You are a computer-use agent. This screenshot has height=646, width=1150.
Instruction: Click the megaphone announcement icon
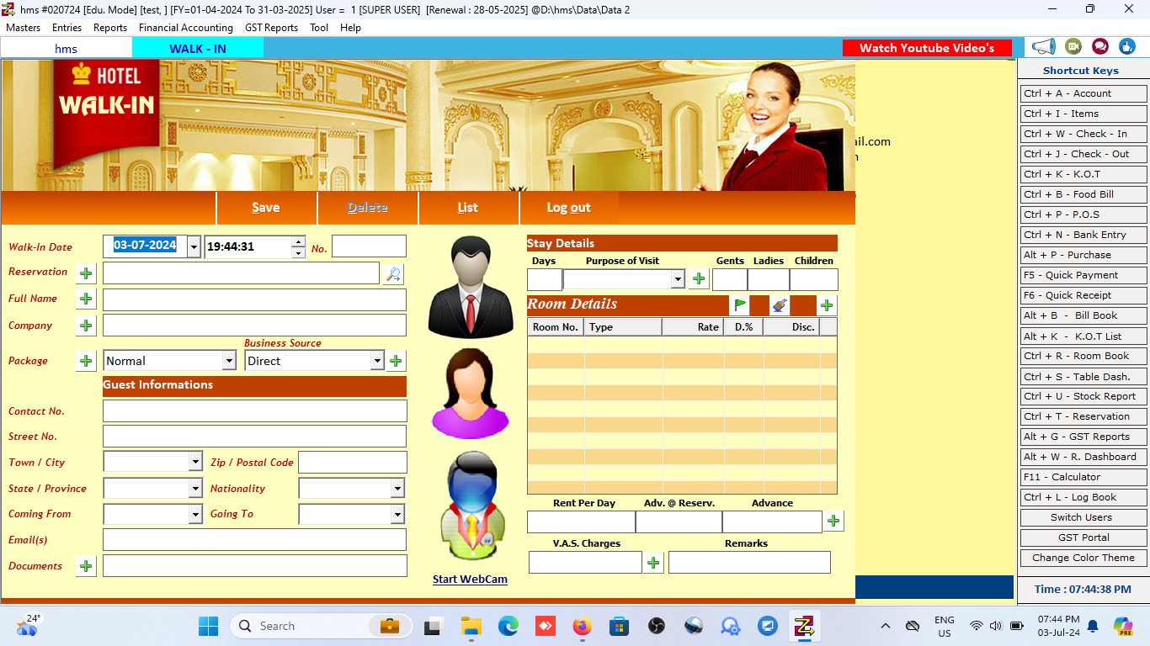(1044, 47)
